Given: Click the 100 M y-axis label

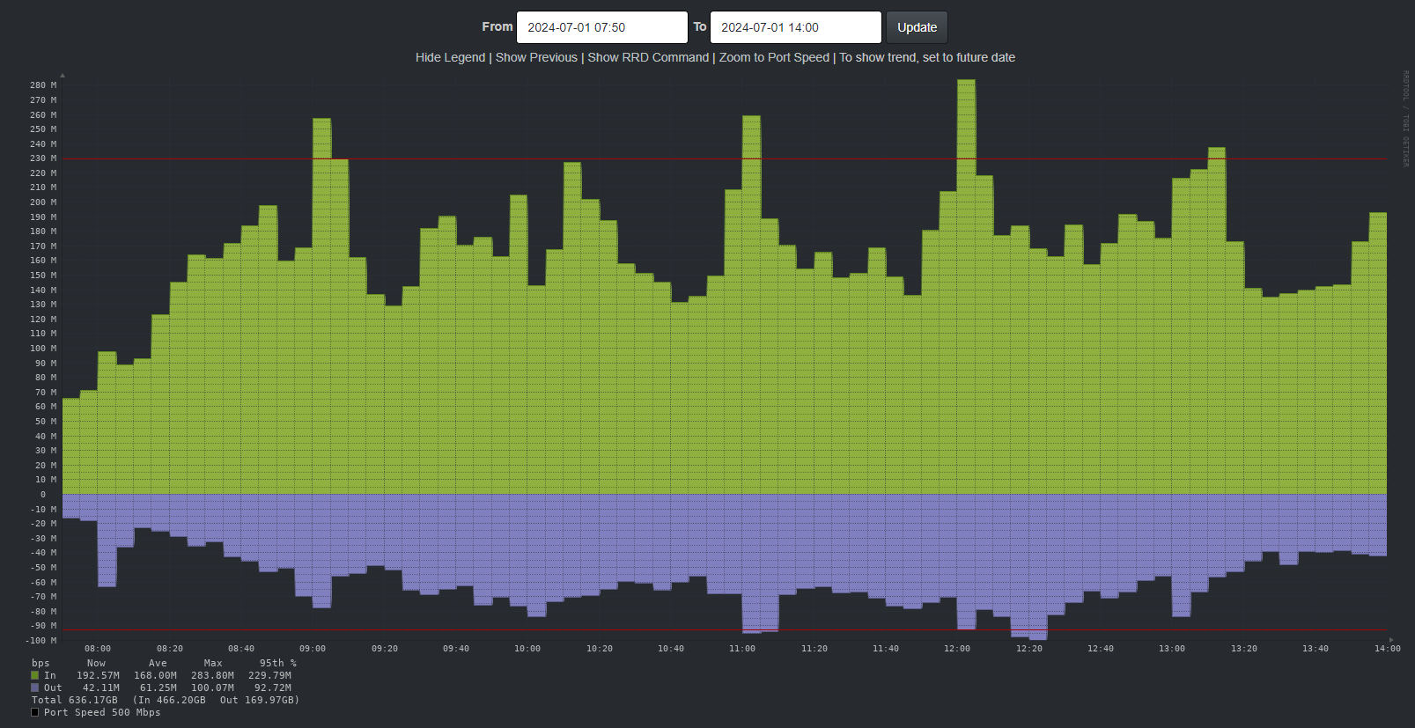Looking at the screenshot, I should click(43, 349).
